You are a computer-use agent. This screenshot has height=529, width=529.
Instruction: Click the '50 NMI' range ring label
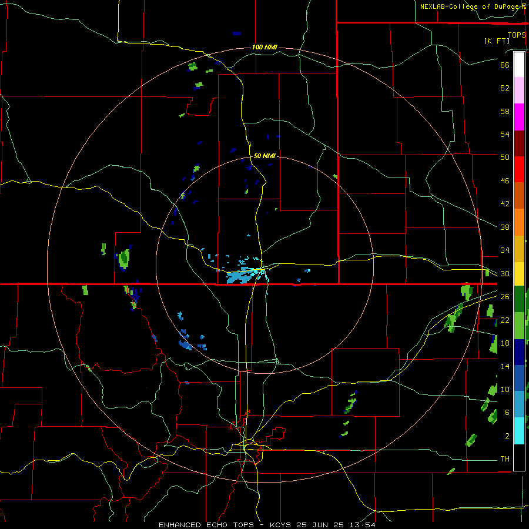pos(264,156)
